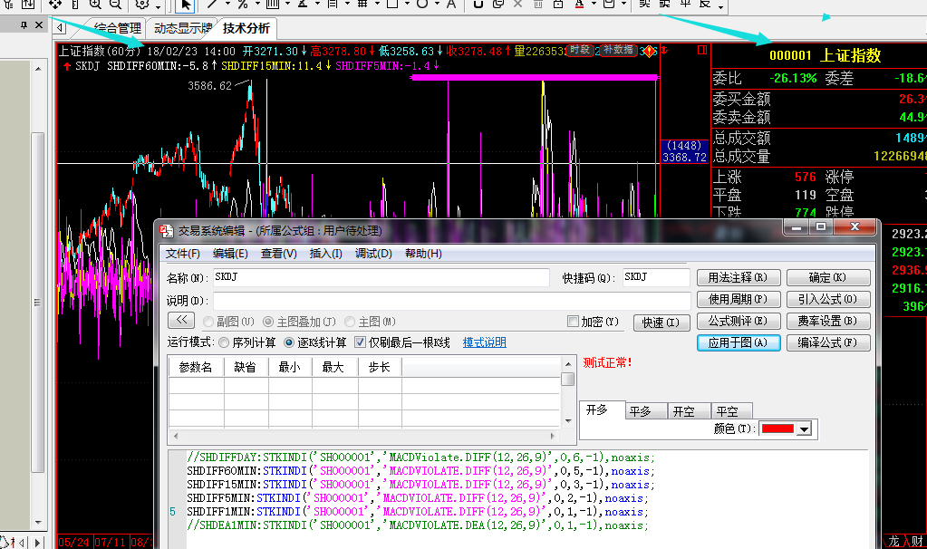Click the 名称(N) input field
The image size is (927, 549).
(381, 277)
